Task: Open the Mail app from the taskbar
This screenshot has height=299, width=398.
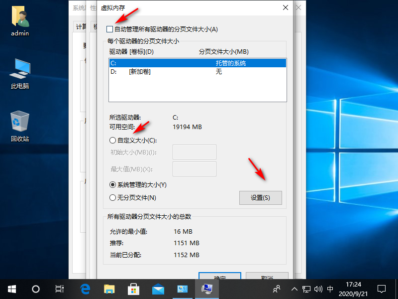Action: point(158,288)
